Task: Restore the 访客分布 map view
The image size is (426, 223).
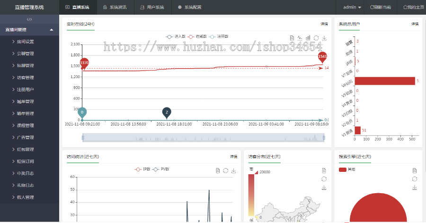Action: [x=324, y=179]
